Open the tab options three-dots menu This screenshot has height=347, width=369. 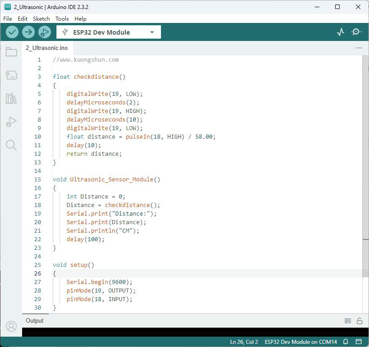point(359,48)
